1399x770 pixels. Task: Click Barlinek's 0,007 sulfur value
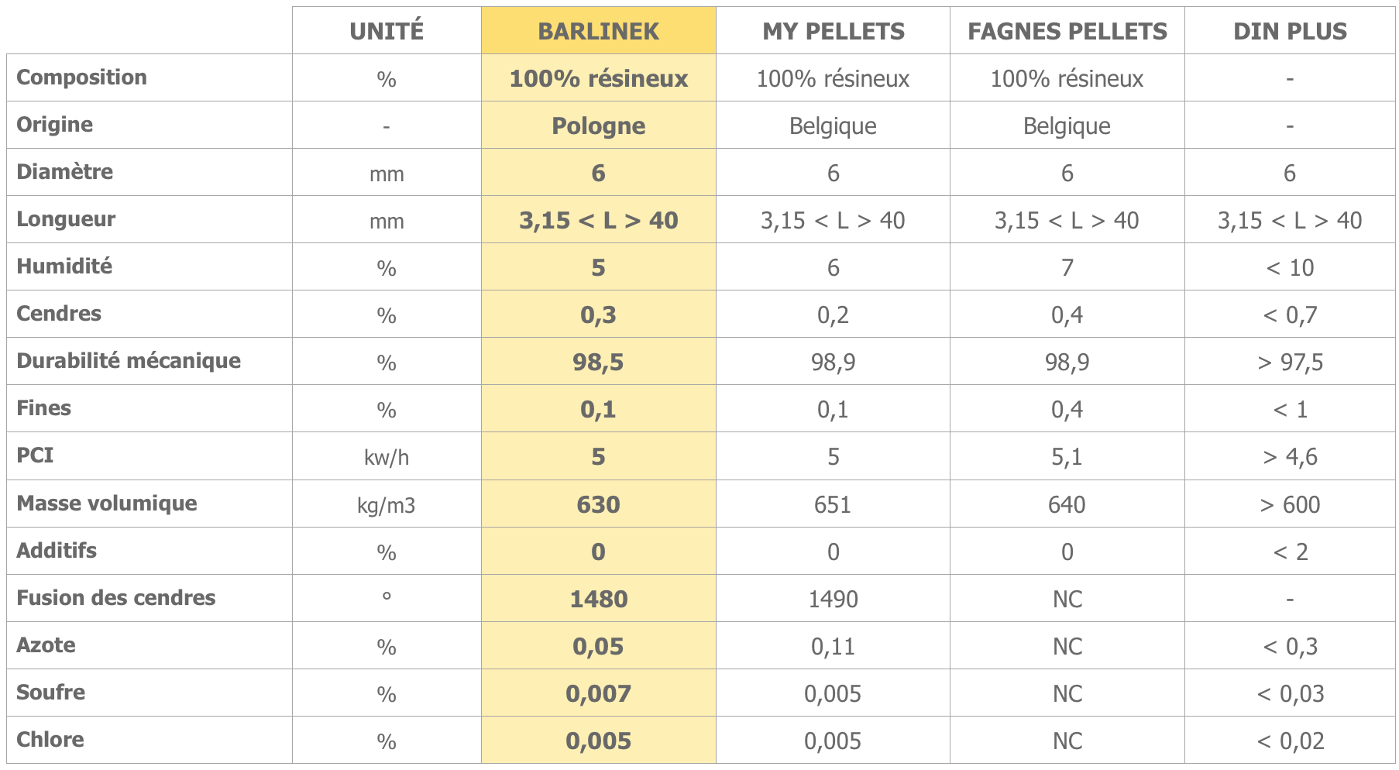pyautogui.click(x=598, y=693)
